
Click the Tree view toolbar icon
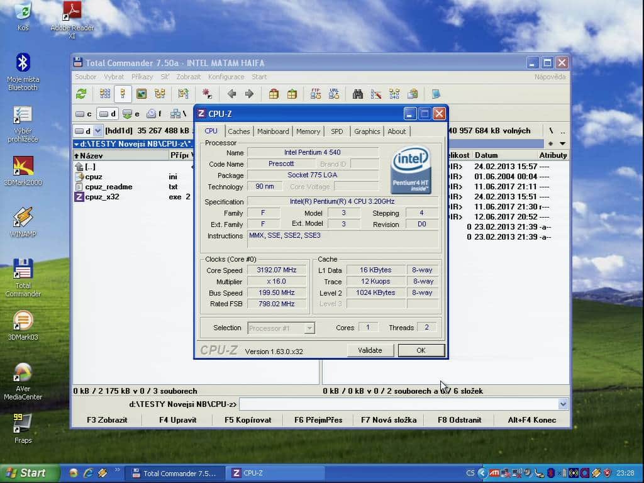tap(160, 94)
